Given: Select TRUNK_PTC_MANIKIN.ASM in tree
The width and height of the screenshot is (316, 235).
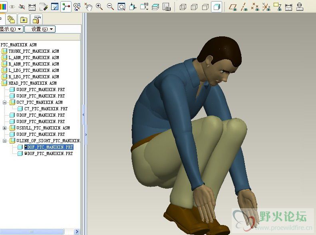Looking at the screenshot, I should click(34, 51).
